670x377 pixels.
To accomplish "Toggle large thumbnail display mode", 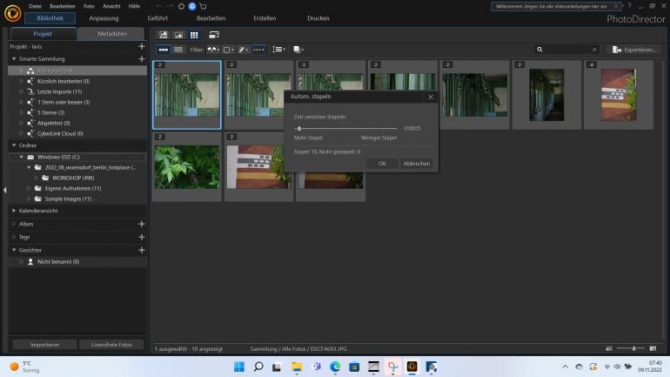I will coord(164,50).
